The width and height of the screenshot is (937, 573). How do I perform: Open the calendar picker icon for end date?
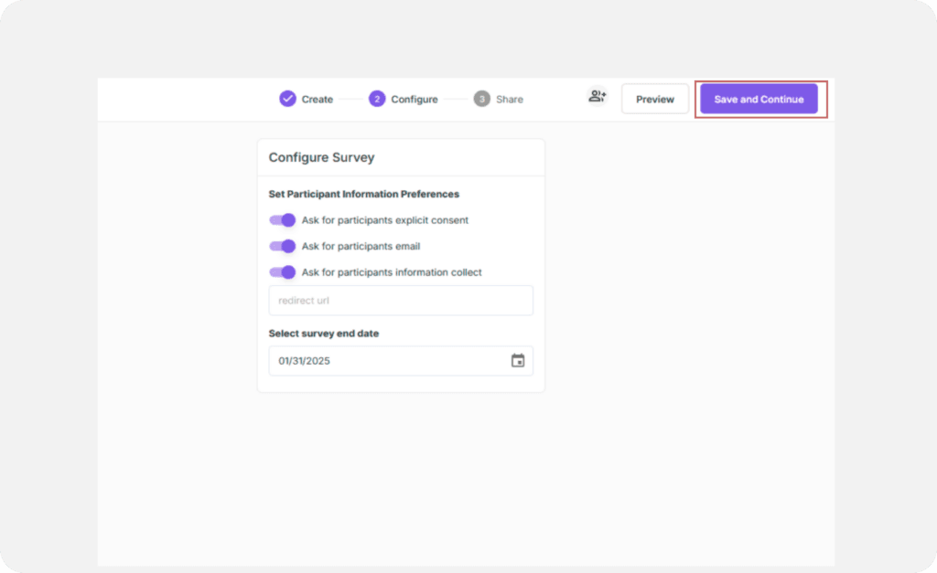518,361
